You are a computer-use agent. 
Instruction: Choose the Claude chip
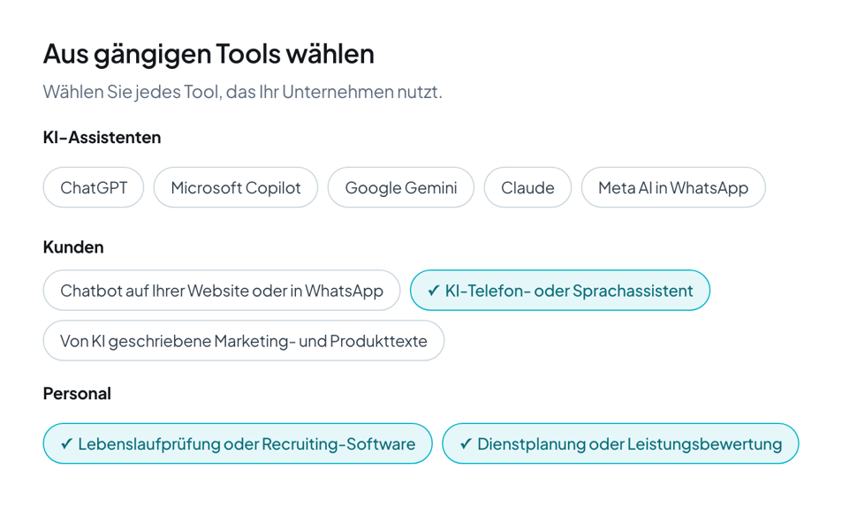point(527,187)
